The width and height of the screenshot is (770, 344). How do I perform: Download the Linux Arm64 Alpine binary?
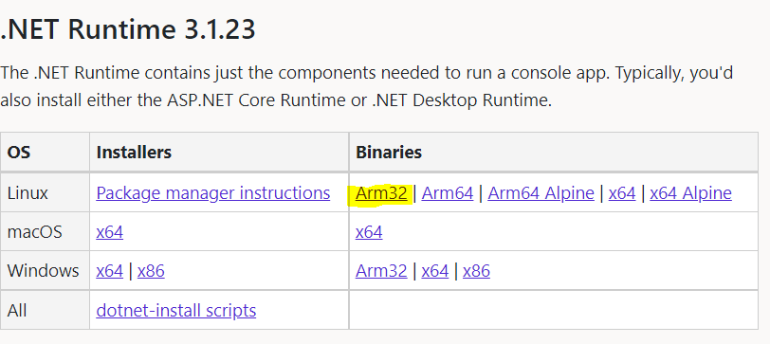tap(541, 193)
